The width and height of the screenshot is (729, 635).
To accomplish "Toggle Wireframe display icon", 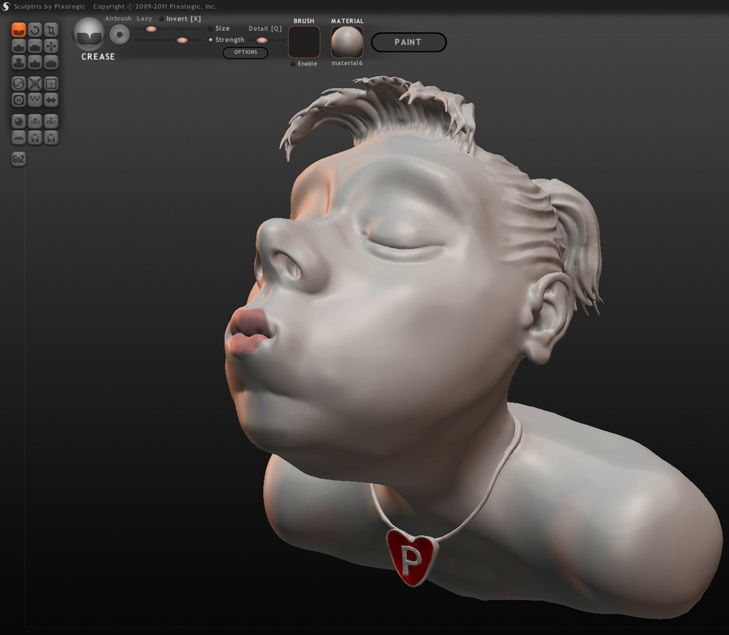I will coord(35,100).
